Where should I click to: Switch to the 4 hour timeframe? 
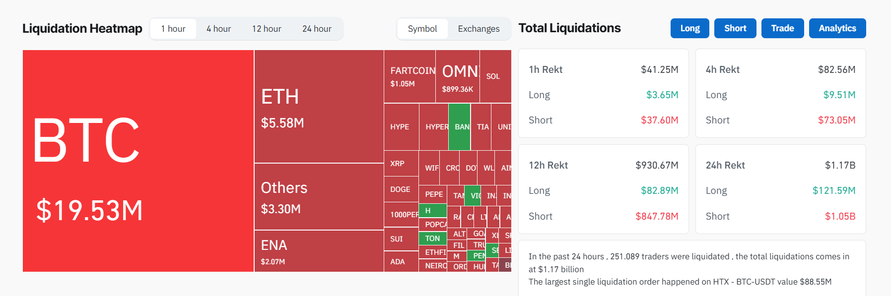pyautogui.click(x=218, y=29)
